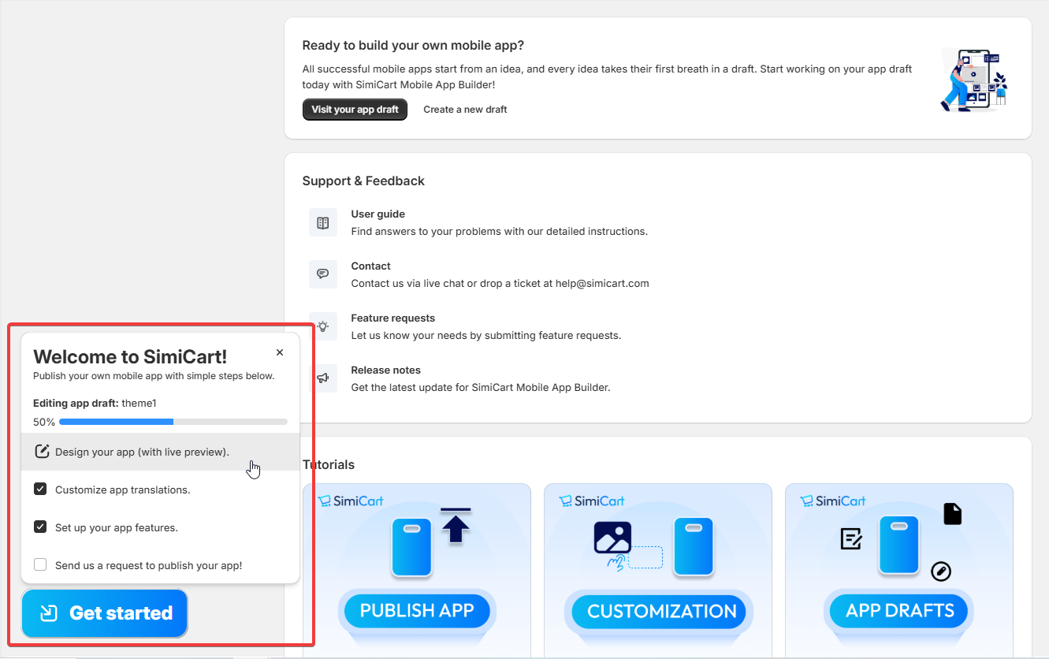
Task: Open the Customization tutorial thumbnail
Action: [x=658, y=569]
